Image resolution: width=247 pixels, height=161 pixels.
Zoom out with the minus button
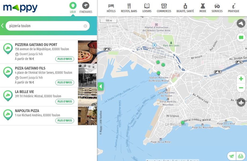[x=241, y=88]
